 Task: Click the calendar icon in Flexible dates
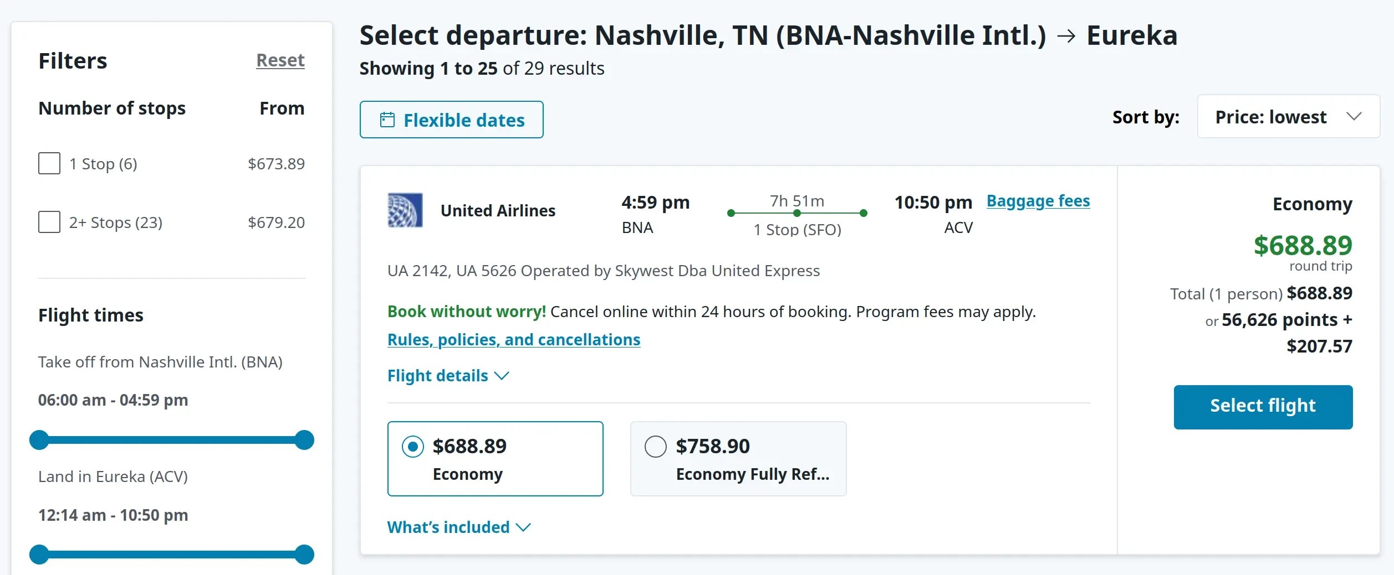coord(387,120)
